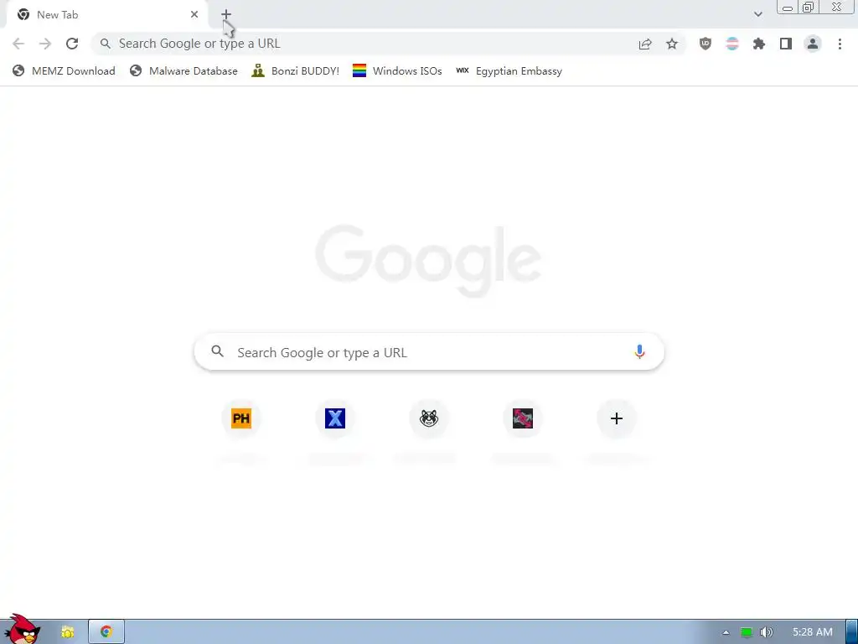The image size is (858, 644).
Task: Restore down the Chrome window
Action: pyautogui.click(x=808, y=7)
